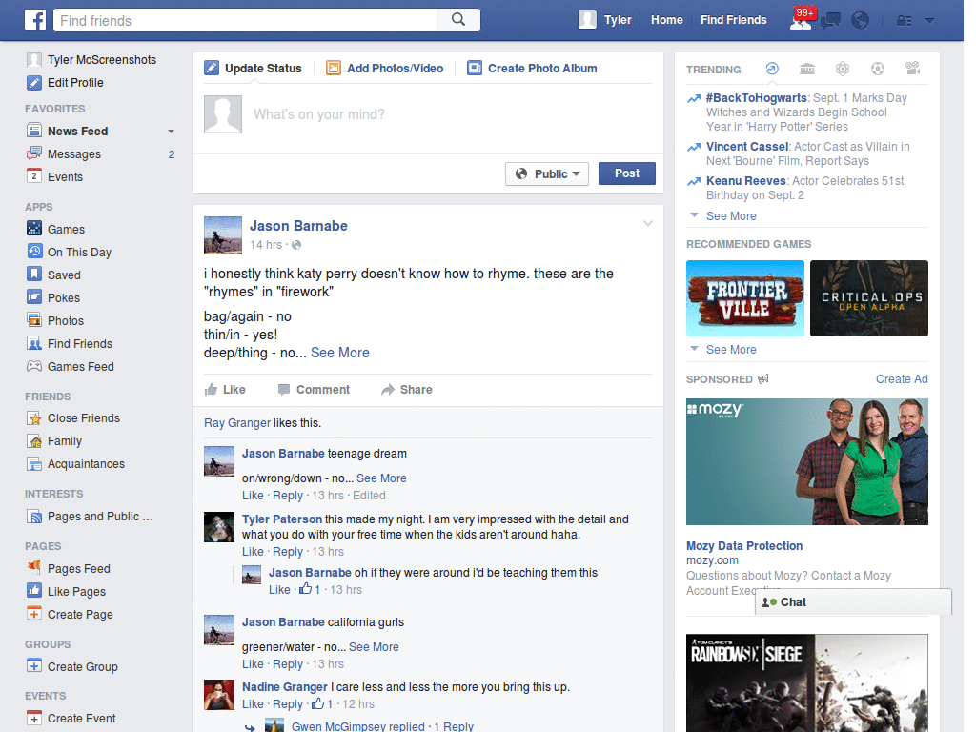Open Find Friends in top bar
This screenshot has height=732, width=976.
pos(733,20)
